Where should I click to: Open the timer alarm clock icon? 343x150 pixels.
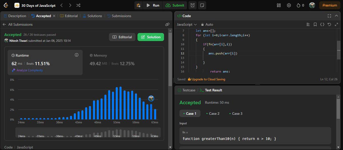193,5
